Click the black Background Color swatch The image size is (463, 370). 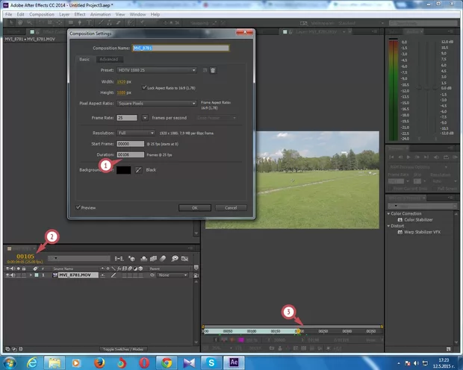(x=122, y=170)
